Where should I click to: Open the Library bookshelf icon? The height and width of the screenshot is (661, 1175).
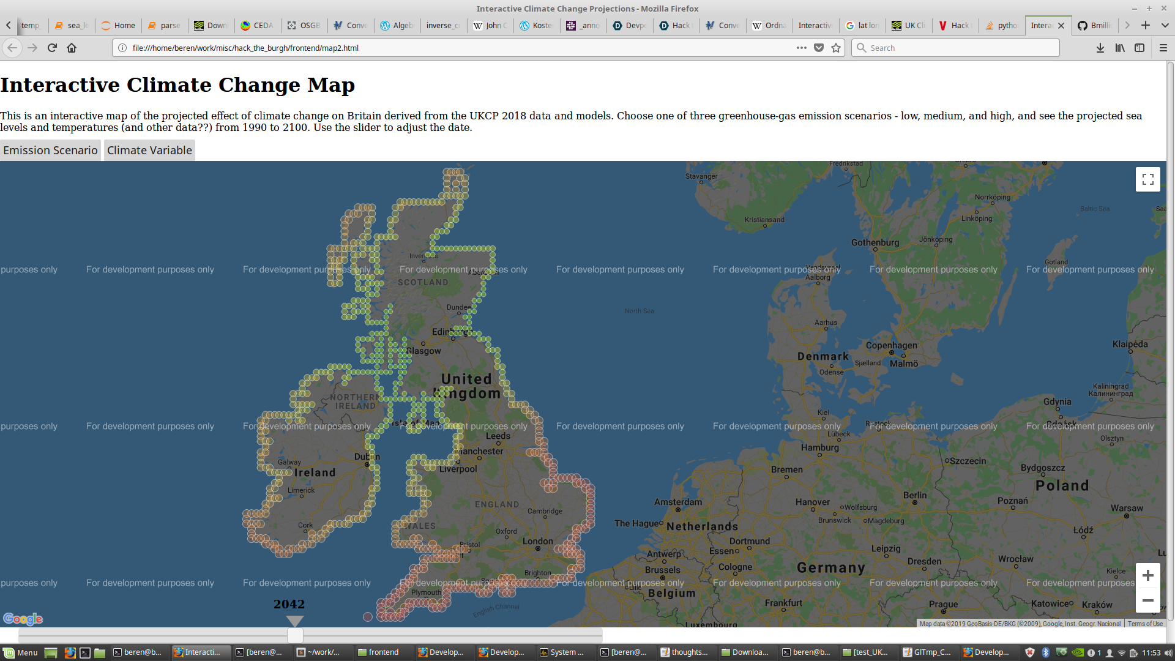coord(1120,48)
